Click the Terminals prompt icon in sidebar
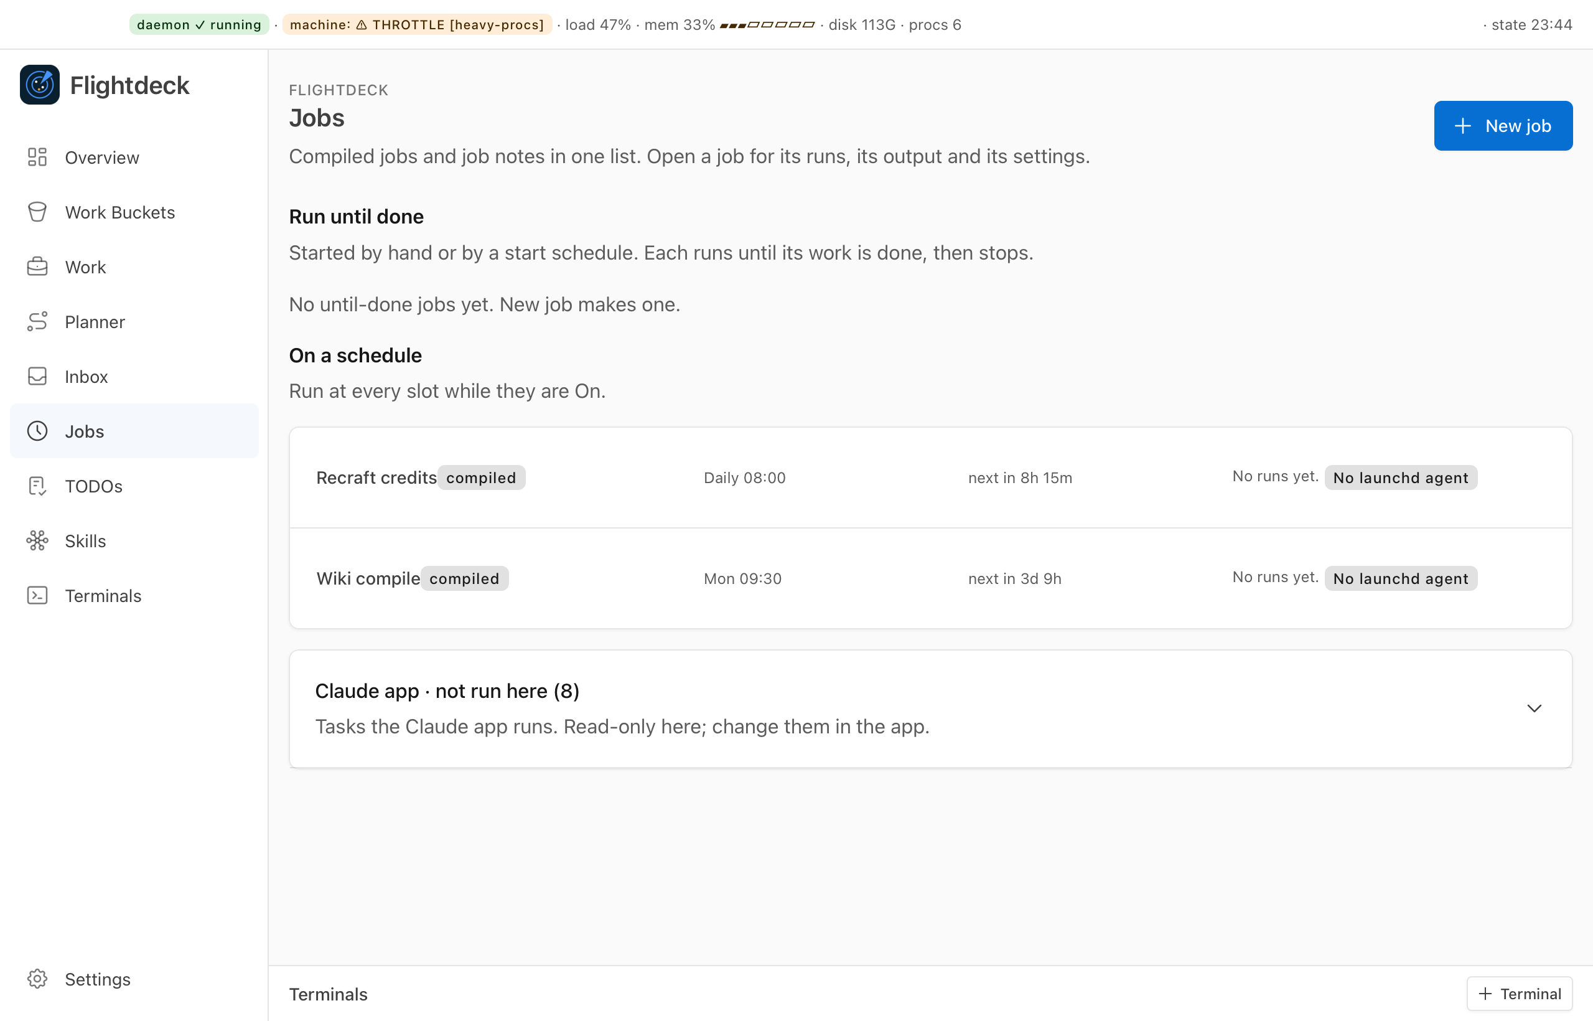Viewport: 1593px width, 1021px height. (37, 595)
